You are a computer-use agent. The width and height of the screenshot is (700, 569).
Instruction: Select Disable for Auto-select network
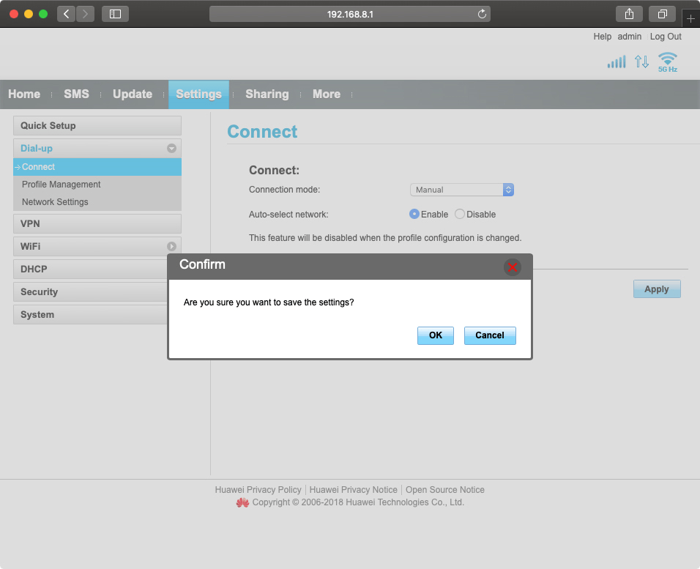point(460,215)
